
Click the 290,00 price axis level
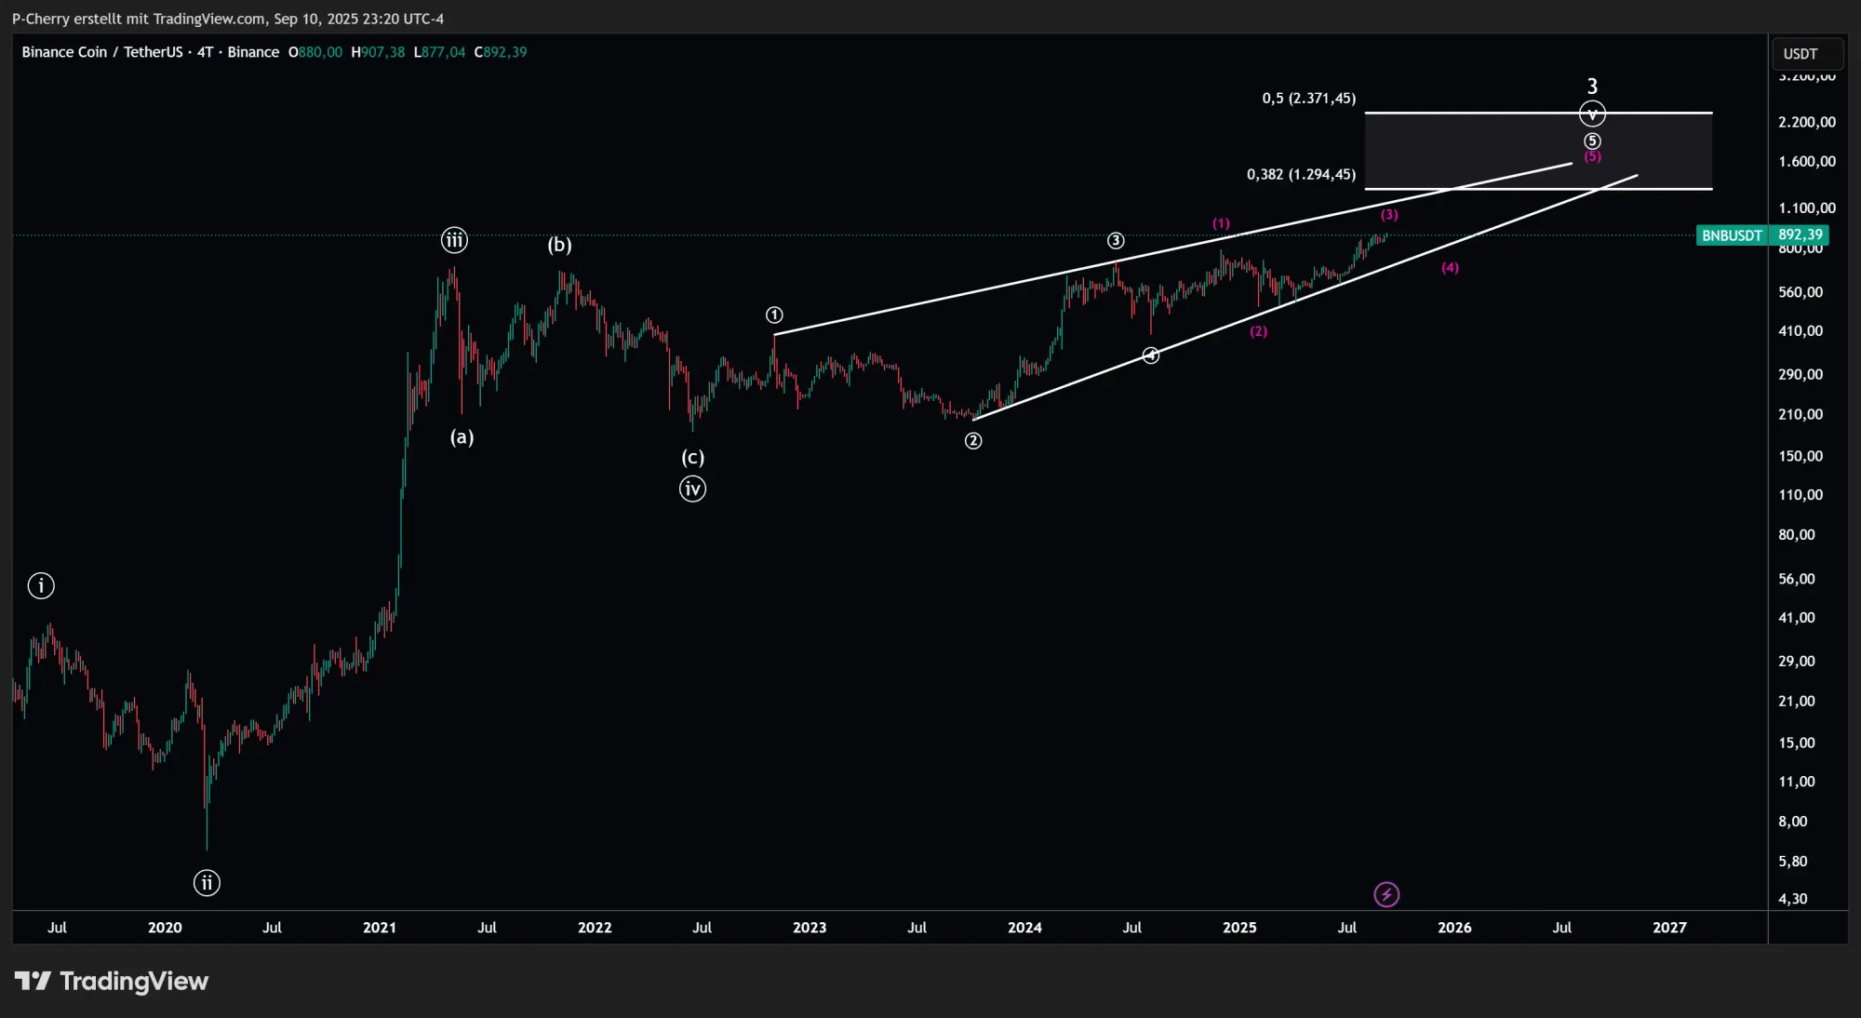click(1801, 375)
